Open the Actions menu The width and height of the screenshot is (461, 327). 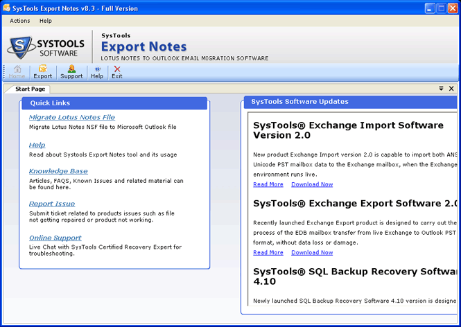20,21
